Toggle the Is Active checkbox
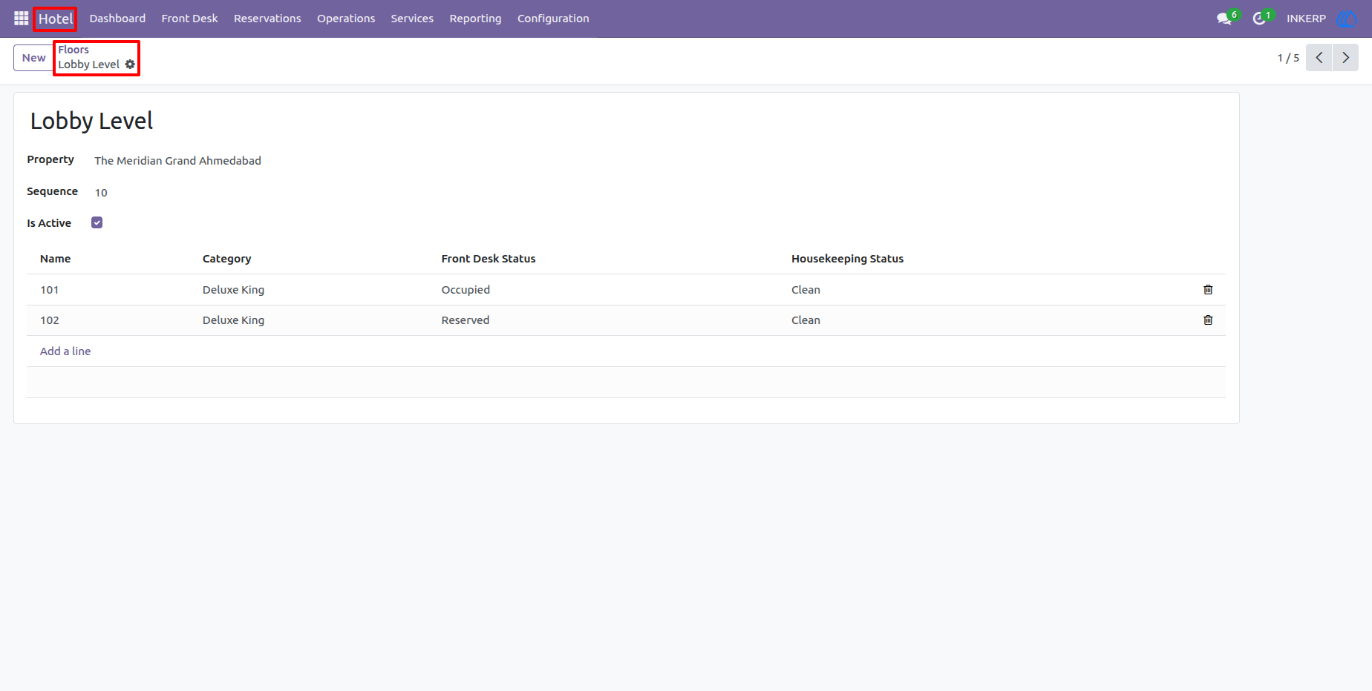Viewport: 1372px width, 691px height. [97, 222]
